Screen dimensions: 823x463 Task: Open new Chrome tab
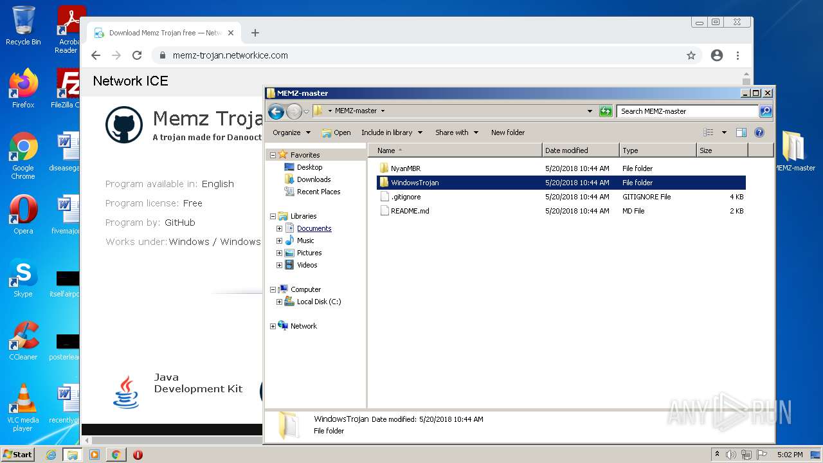[255, 33]
